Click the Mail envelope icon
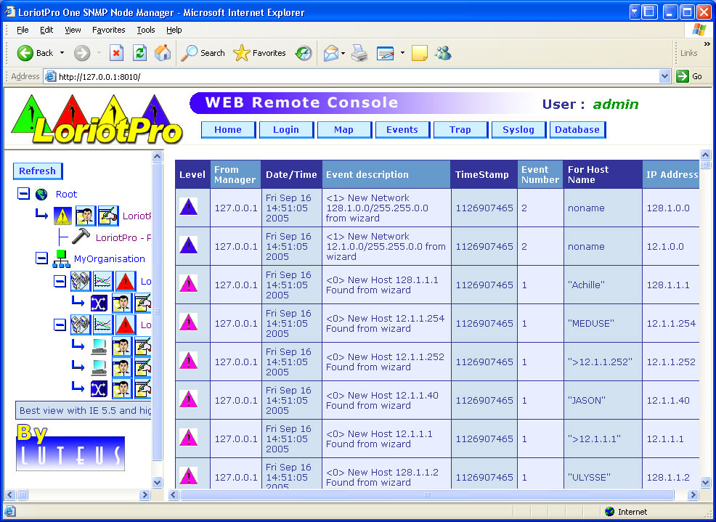The image size is (716, 522). [x=331, y=53]
